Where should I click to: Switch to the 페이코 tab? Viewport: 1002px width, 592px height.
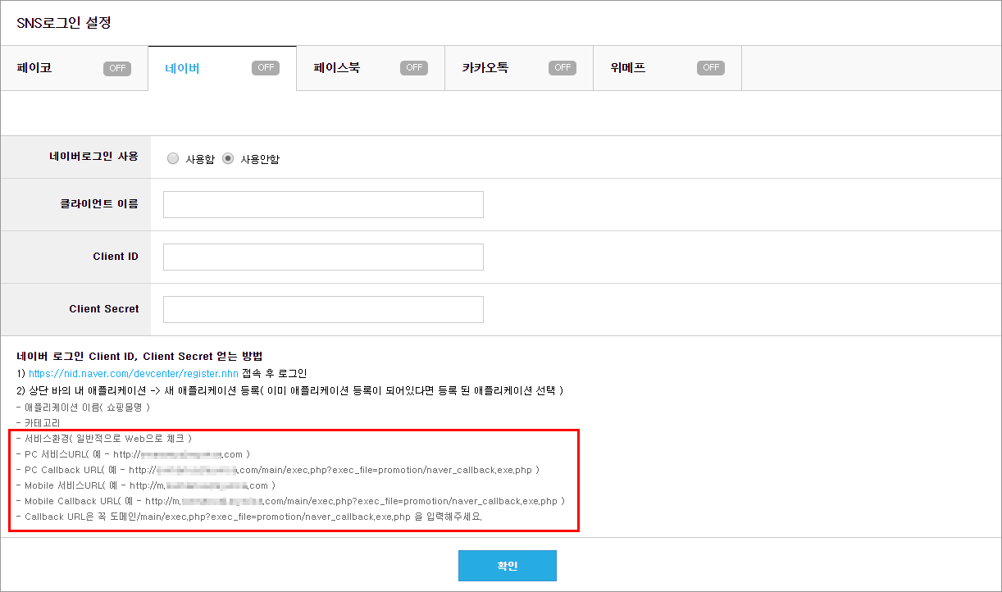pos(34,68)
